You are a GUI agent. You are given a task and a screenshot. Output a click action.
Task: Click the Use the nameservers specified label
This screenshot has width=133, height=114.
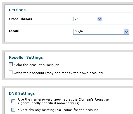(64, 99)
